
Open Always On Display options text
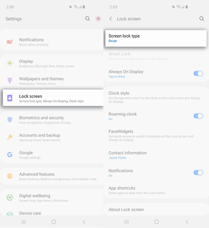click(x=126, y=72)
